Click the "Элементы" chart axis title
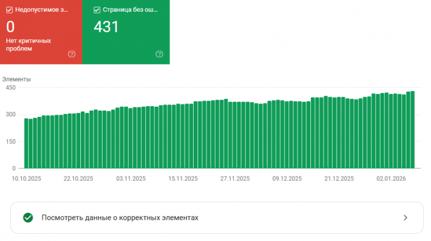431x241 pixels. [x=16, y=79]
